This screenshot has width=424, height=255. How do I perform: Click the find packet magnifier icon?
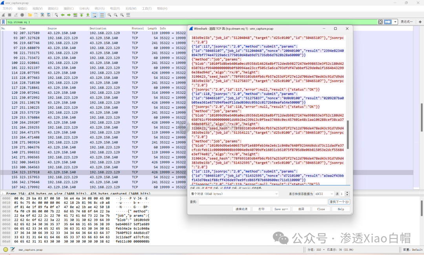coord(56,15)
